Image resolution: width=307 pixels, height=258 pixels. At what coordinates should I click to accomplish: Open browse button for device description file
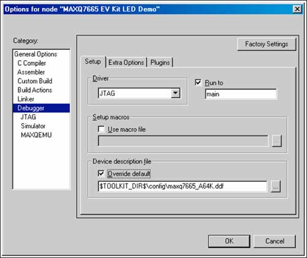point(276,187)
